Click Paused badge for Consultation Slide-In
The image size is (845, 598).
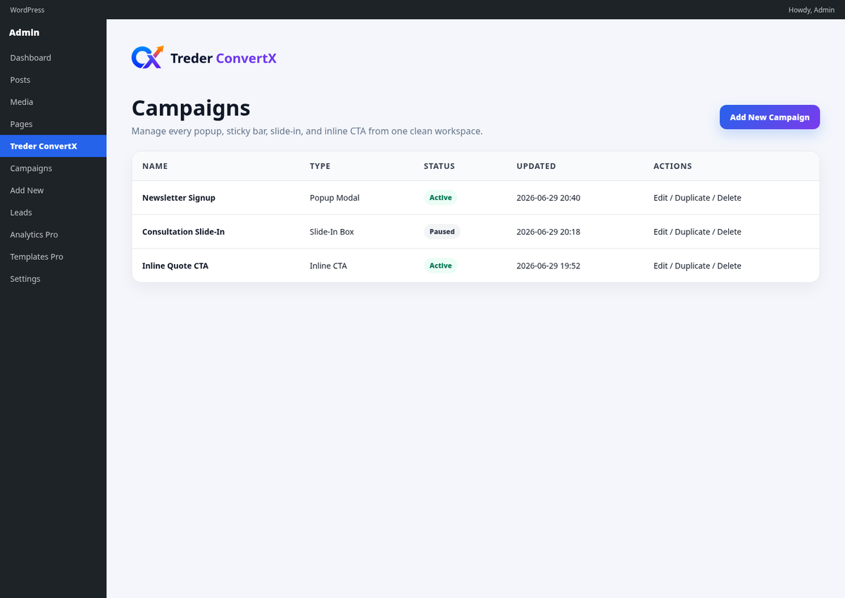(442, 232)
